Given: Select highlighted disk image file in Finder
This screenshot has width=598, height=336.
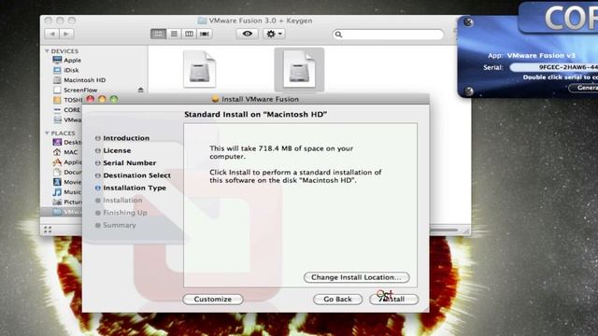Looking at the screenshot, I should 299,69.
